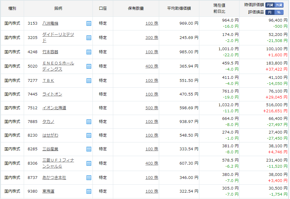
Task: Open はせがわ stock link
Action: [50, 135]
